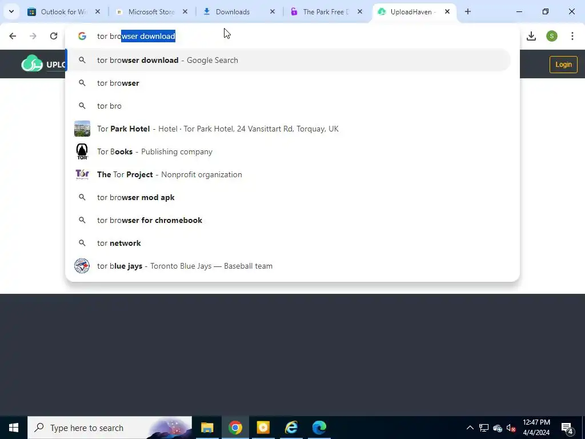Close the Downloads tab
Screen dimensions: 585x439
[273, 11]
